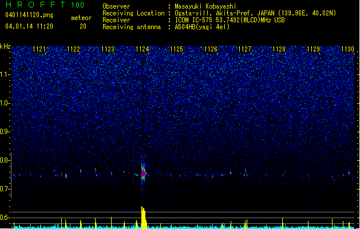Click the 1124 time axis label
Screen dimensions: 360x229
point(142,49)
